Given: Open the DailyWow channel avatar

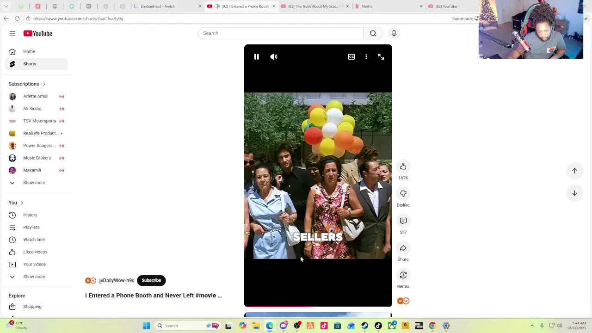Looking at the screenshot, I should [x=91, y=280].
